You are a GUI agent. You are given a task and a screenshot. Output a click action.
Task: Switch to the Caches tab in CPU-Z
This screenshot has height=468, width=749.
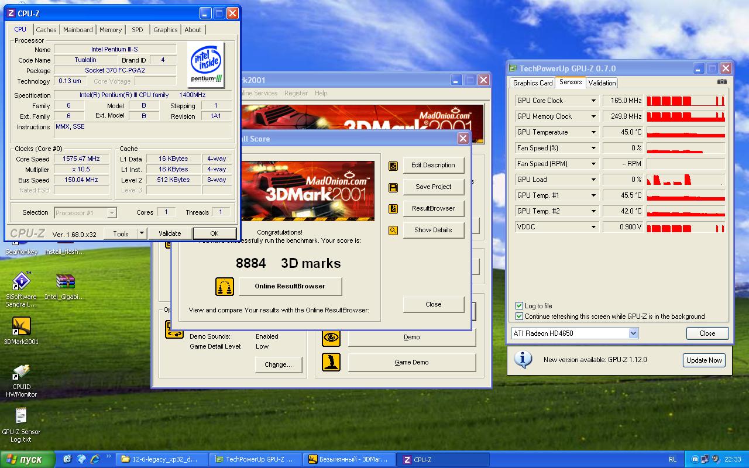click(x=46, y=30)
